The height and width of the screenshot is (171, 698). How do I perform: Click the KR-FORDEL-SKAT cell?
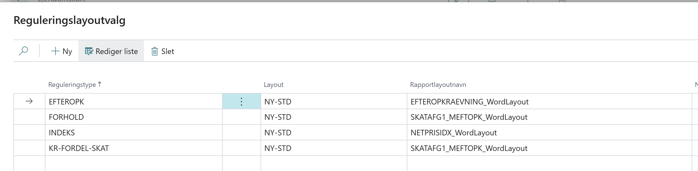pyautogui.click(x=134, y=148)
